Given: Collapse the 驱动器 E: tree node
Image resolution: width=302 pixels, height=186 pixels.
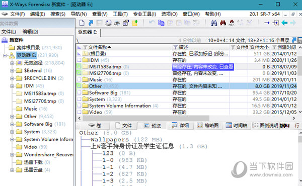Looking at the screenshot, I should click(x=5, y=55).
